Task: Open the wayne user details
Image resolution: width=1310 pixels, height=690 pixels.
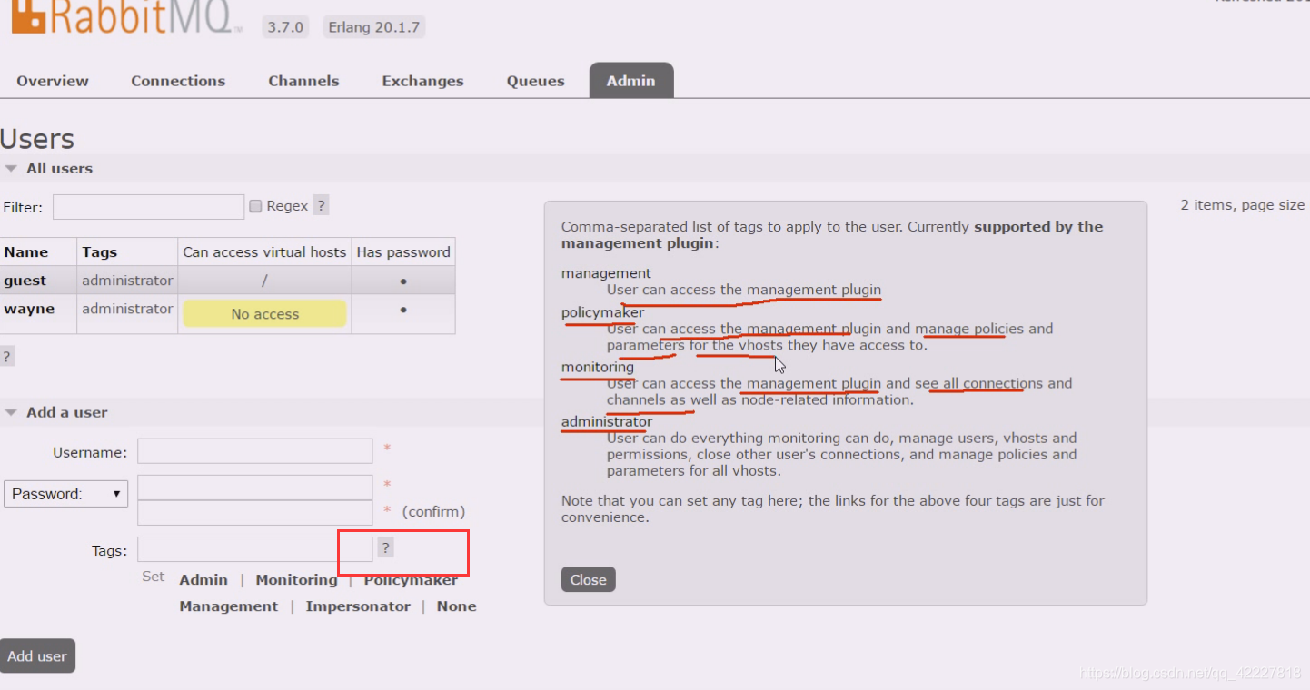Action: pyautogui.click(x=29, y=309)
